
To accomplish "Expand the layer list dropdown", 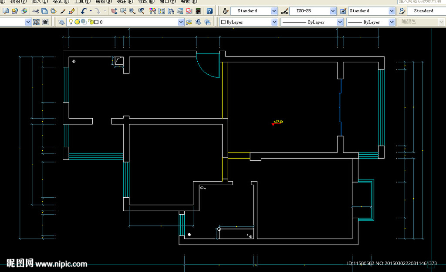I will click(181, 22).
